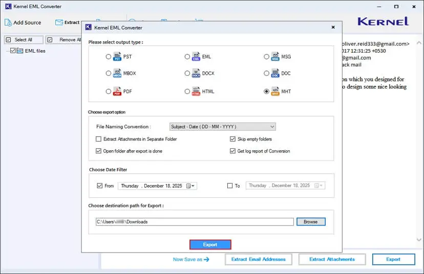The height and width of the screenshot is (274, 424).
Task: Click the Extract envelope icon in toolbar
Action: [59, 22]
